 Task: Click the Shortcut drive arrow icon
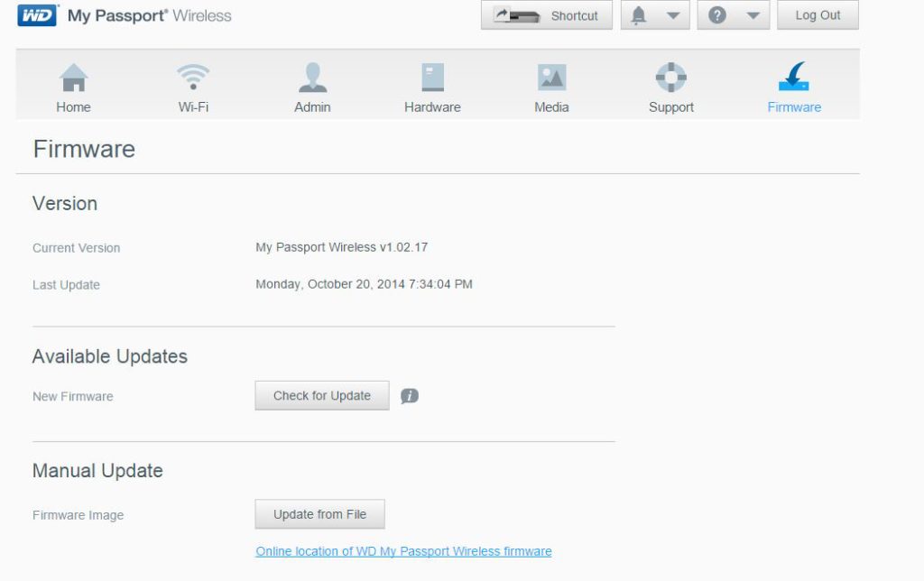[517, 15]
